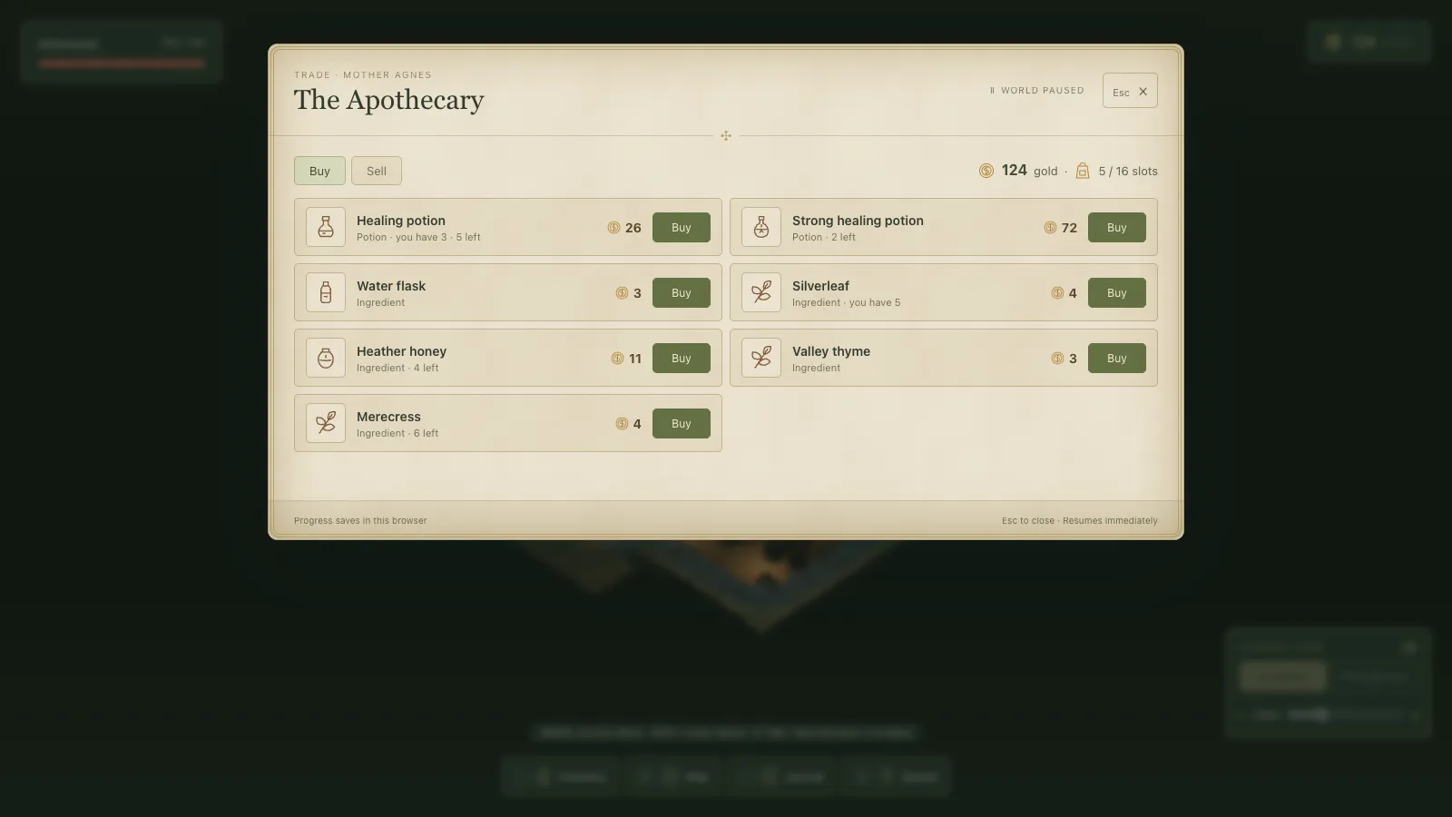The image size is (1452, 817).
Task: Click 'Potion · 2 left' subtitle
Action: (823, 238)
